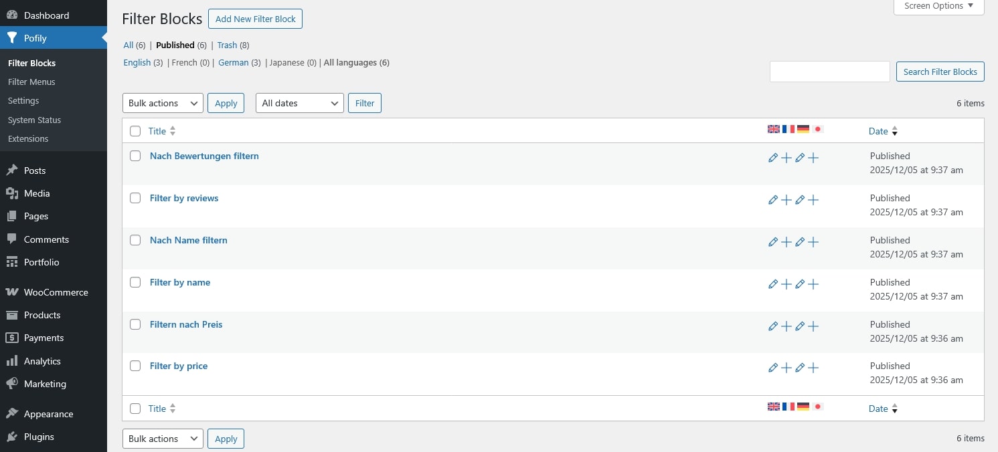
Task: Add Japanese translation for Filter by name
Action: [x=813, y=284]
